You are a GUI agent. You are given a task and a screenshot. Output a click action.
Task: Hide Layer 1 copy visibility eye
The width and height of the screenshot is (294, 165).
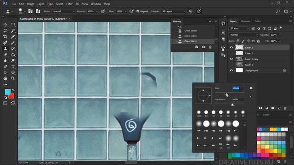(232, 59)
